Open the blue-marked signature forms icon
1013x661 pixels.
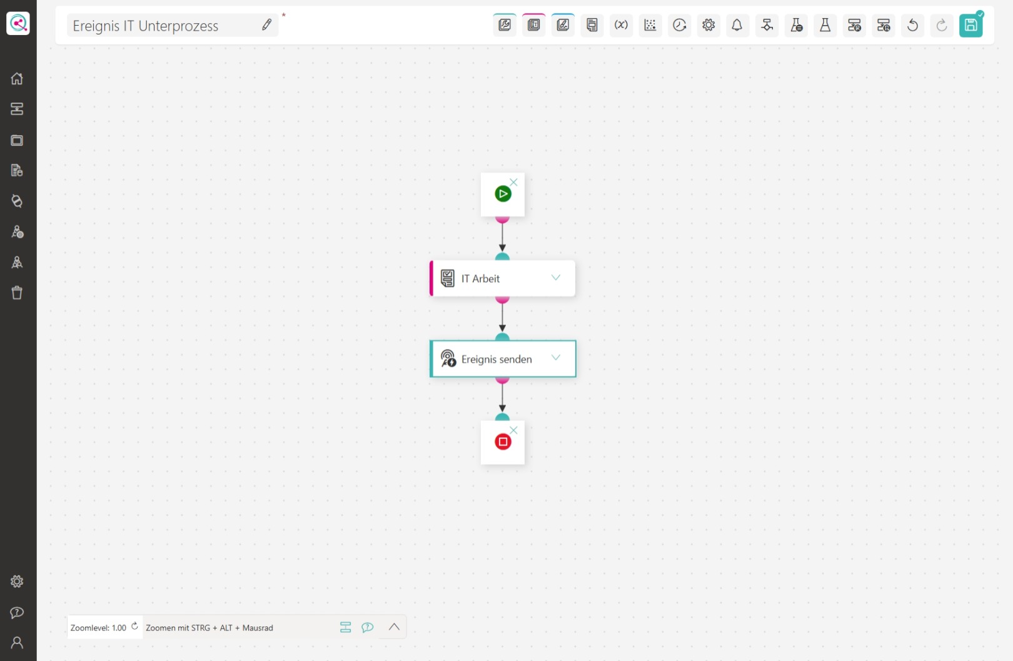click(563, 25)
